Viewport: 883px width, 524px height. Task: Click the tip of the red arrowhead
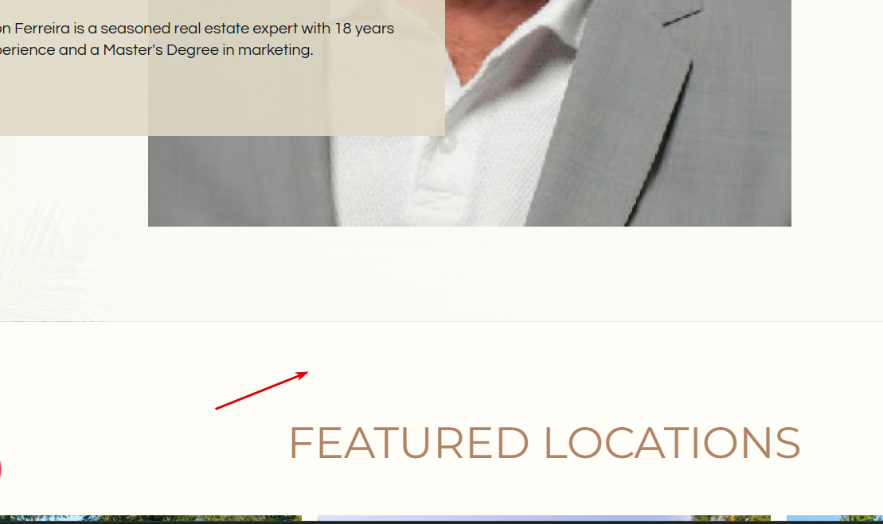(307, 372)
